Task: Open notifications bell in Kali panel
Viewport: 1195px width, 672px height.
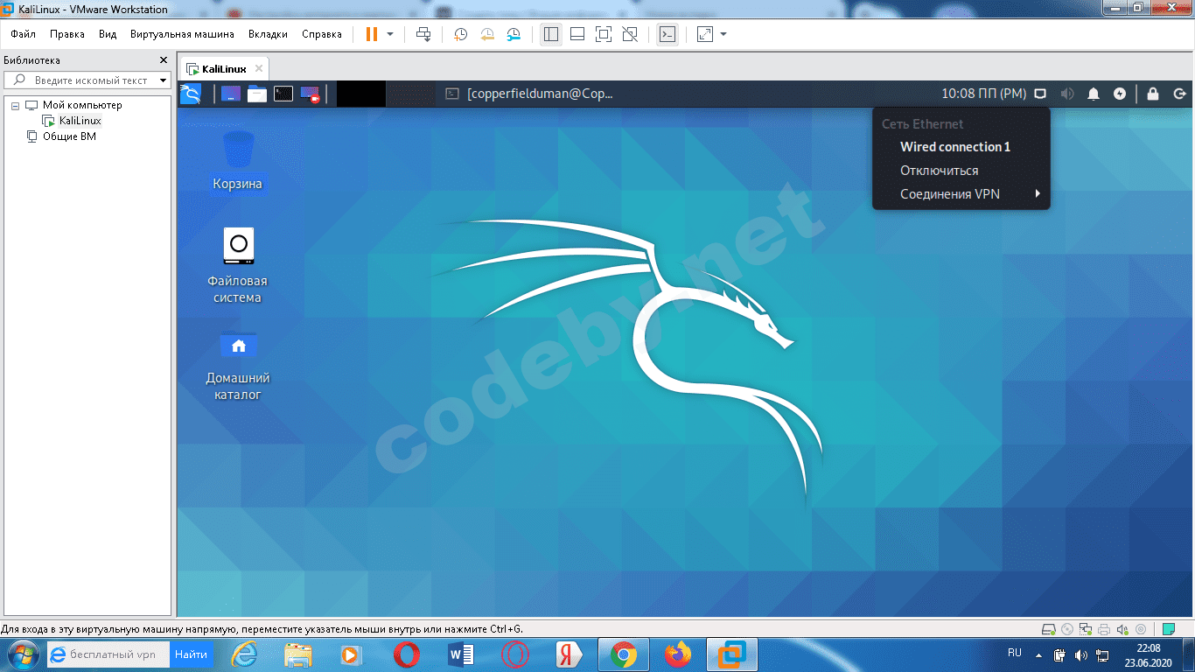Action: (1094, 94)
